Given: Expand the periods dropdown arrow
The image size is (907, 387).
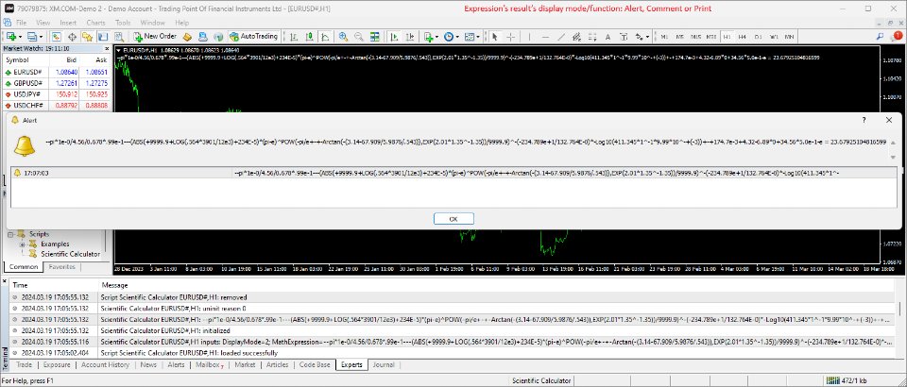Looking at the screenshot, I should click(457, 37).
